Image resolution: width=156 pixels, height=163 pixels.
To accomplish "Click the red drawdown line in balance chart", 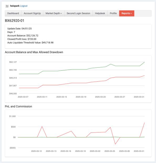I will coord(82,83).
